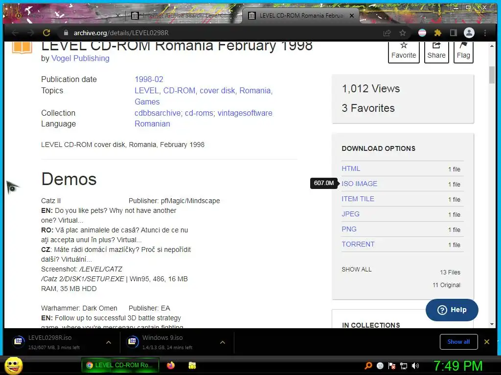Open the Help chat button

pos(452,310)
